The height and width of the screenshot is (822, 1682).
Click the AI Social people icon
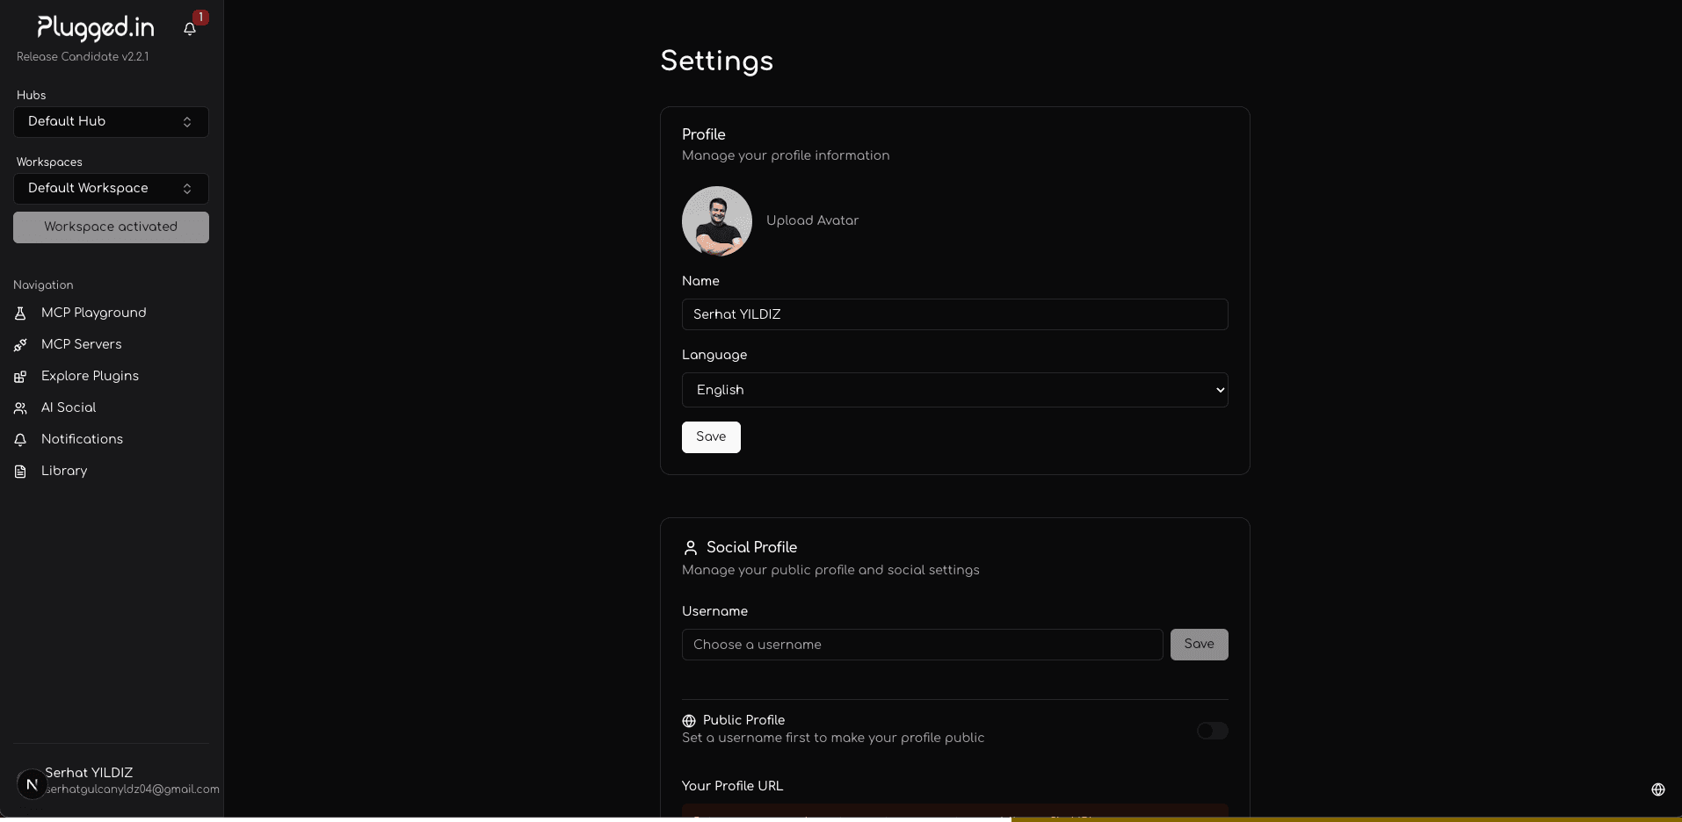[x=20, y=408]
